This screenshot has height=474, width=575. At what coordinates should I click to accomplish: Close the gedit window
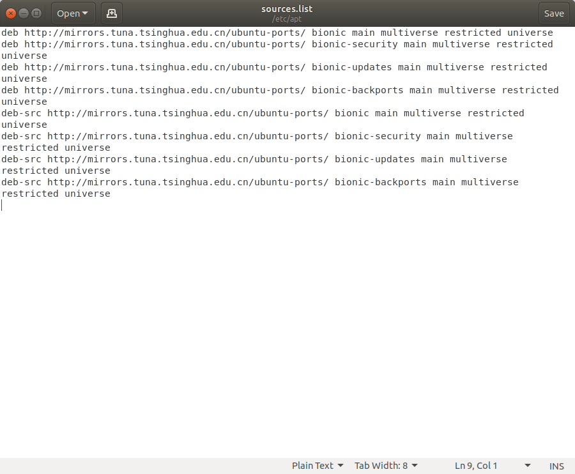pyautogui.click(x=11, y=13)
